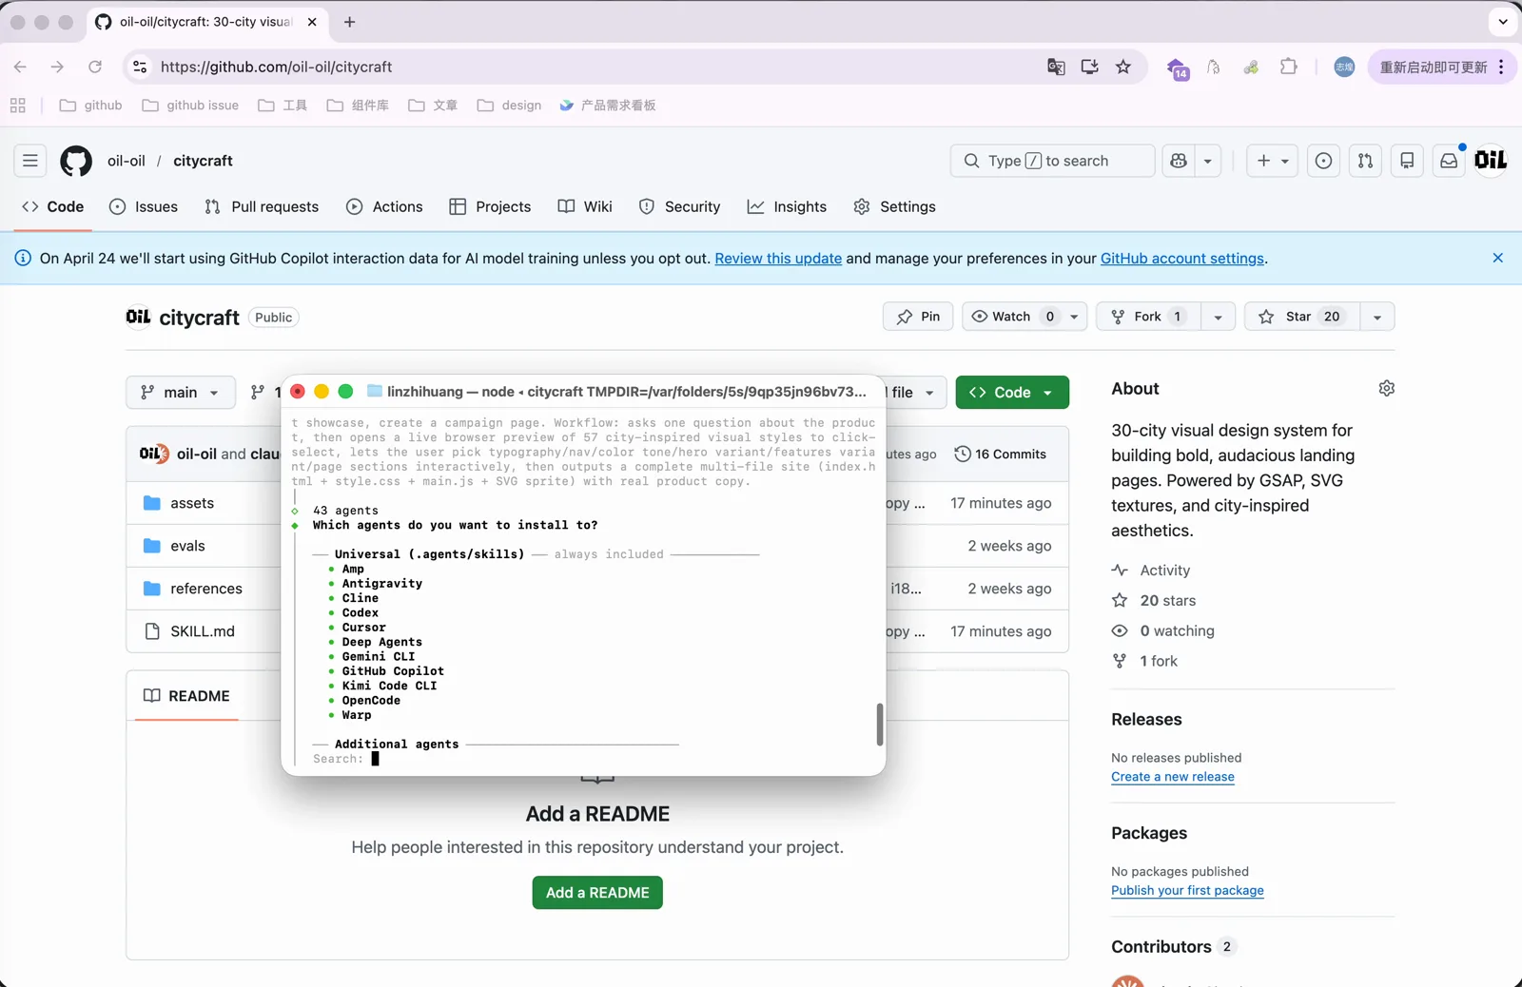Open the 16 Commits history link

[1000, 455]
